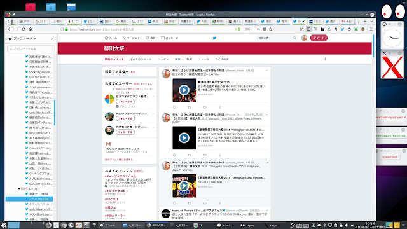Open chevron menu on 柳田大祭 2015 YouTube tweet
Screen dimensions: 407x229
click(x=266, y=71)
